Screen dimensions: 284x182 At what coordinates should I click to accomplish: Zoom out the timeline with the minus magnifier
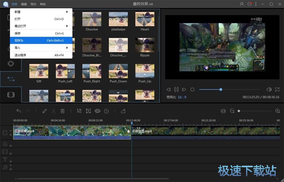click(232, 111)
